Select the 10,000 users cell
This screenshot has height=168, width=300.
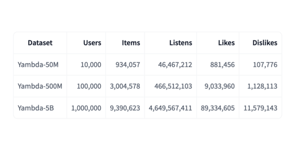click(91, 65)
